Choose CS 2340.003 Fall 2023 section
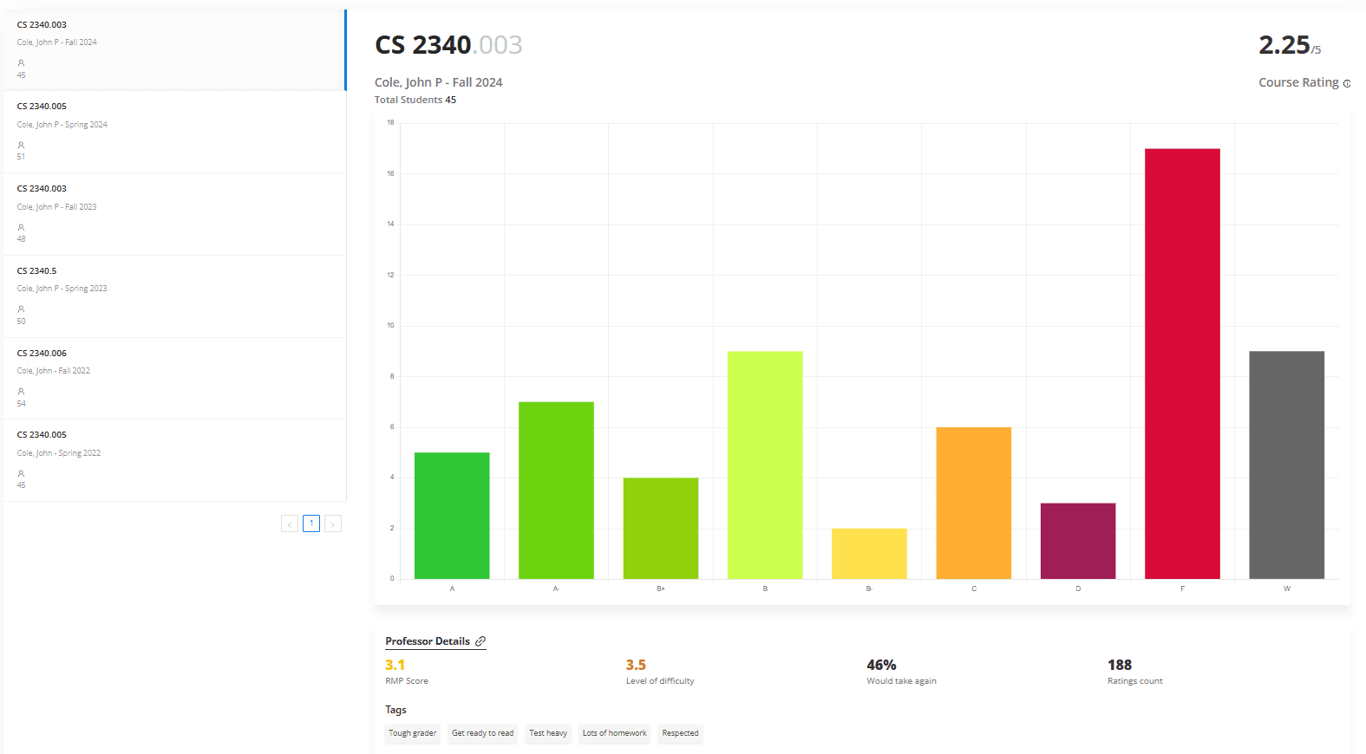 point(174,214)
